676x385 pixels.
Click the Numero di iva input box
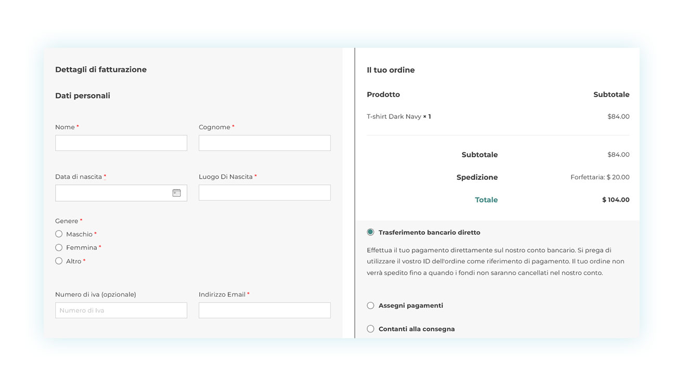tap(121, 310)
